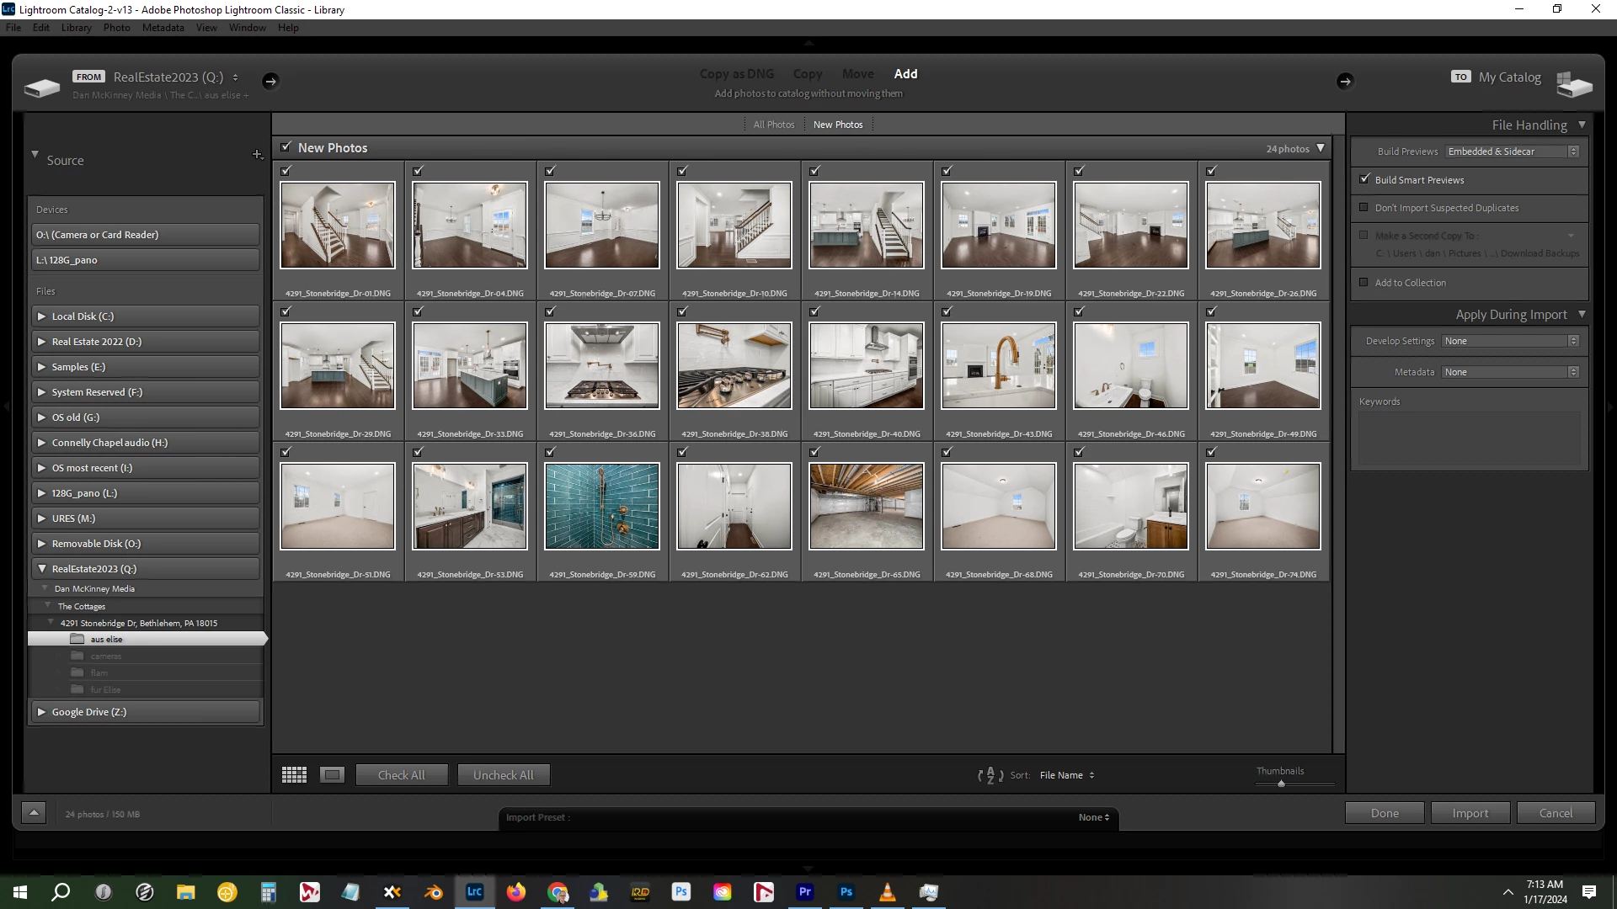
Task: Switch to grid view icon
Action: click(x=294, y=775)
